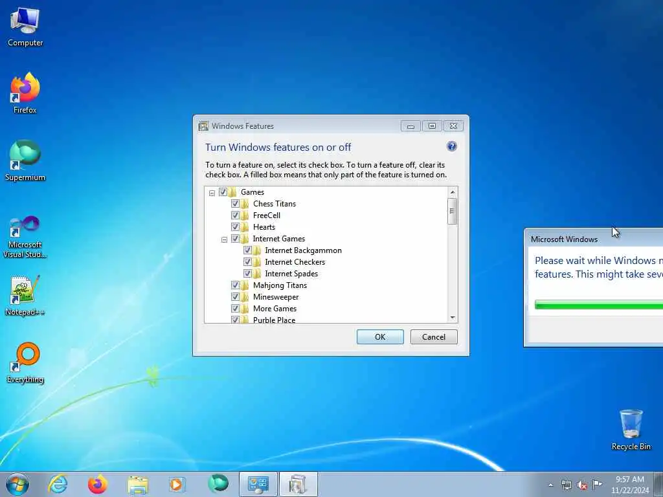The image size is (663, 497).
Task: Open the network status tray icon
Action: coord(566,485)
